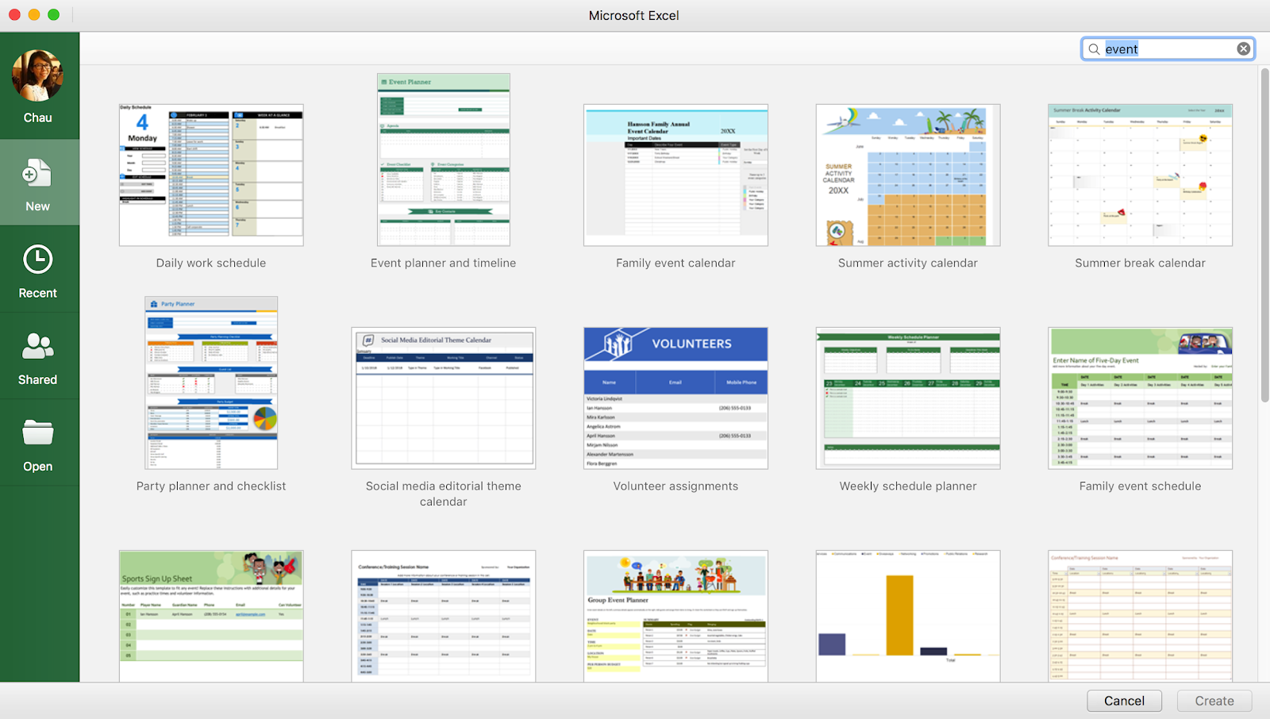Select the Event planner and timeline thumbnail

(x=444, y=160)
